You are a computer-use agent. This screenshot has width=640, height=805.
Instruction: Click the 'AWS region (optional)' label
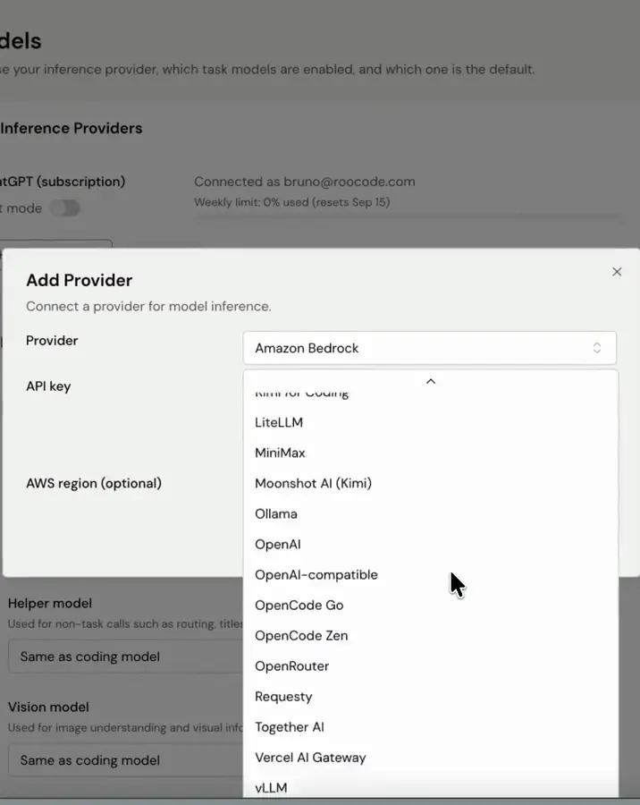tap(94, 483)
